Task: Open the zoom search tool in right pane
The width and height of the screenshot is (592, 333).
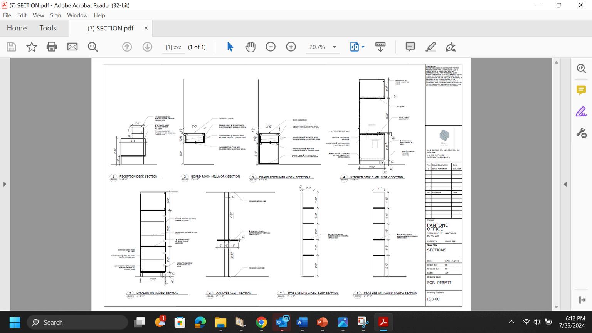Action: [581, 69]
